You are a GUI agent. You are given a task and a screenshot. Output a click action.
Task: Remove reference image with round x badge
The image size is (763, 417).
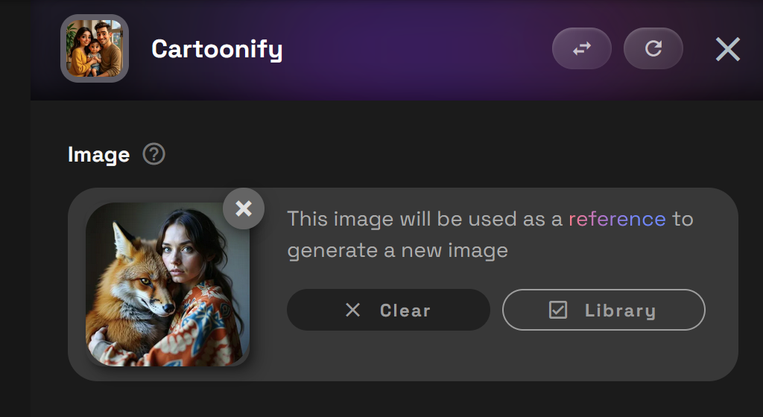(244, 208)
